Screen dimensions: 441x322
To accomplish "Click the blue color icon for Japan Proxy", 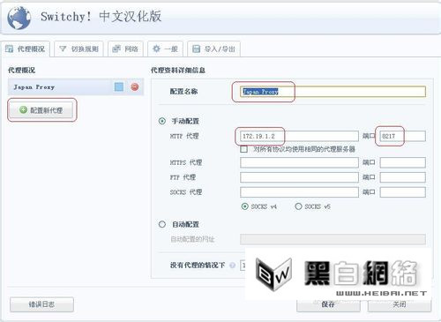I will click(x=119, y=86).
